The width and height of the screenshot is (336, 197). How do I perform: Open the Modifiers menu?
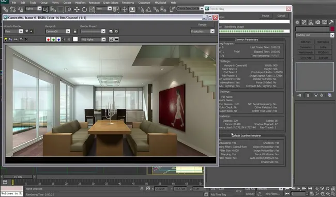(80, 3)
